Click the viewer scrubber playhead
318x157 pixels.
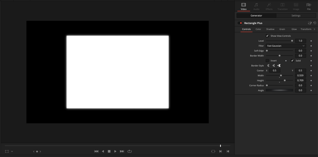[x=221, y=146]
